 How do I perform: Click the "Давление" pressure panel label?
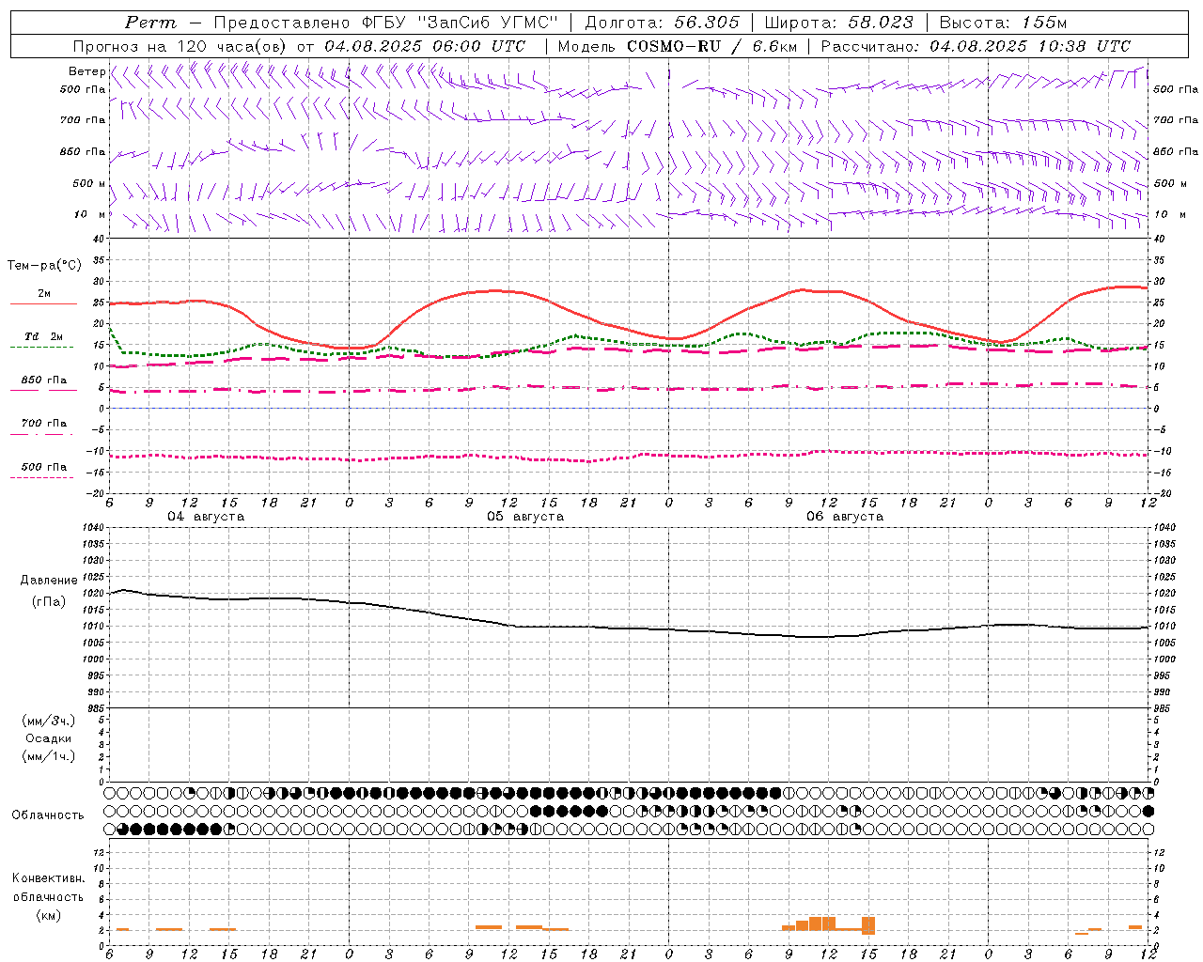[x=49, y=581]
